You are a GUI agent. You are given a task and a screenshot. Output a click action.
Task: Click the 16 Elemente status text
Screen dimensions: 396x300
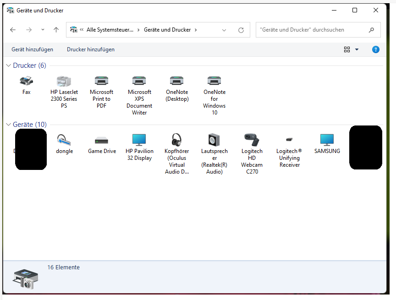pyautogui.click(x=63, y=267)
